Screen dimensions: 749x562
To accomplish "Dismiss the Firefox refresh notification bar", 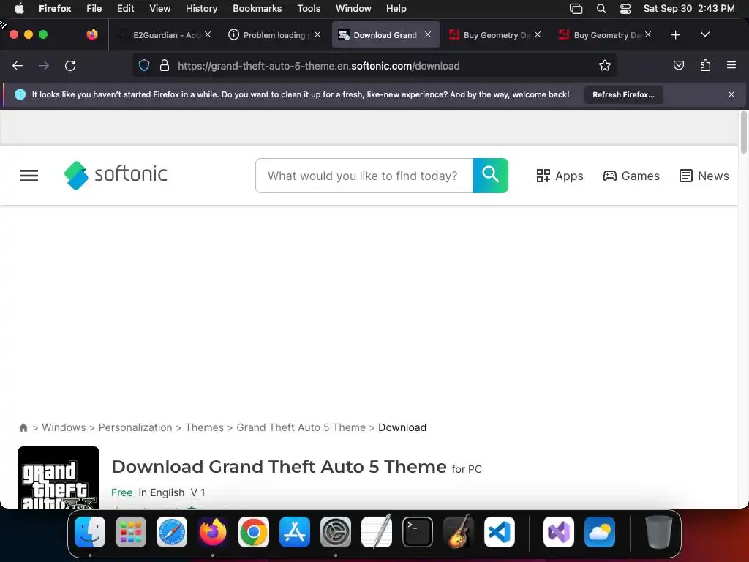I will point(731,94).
